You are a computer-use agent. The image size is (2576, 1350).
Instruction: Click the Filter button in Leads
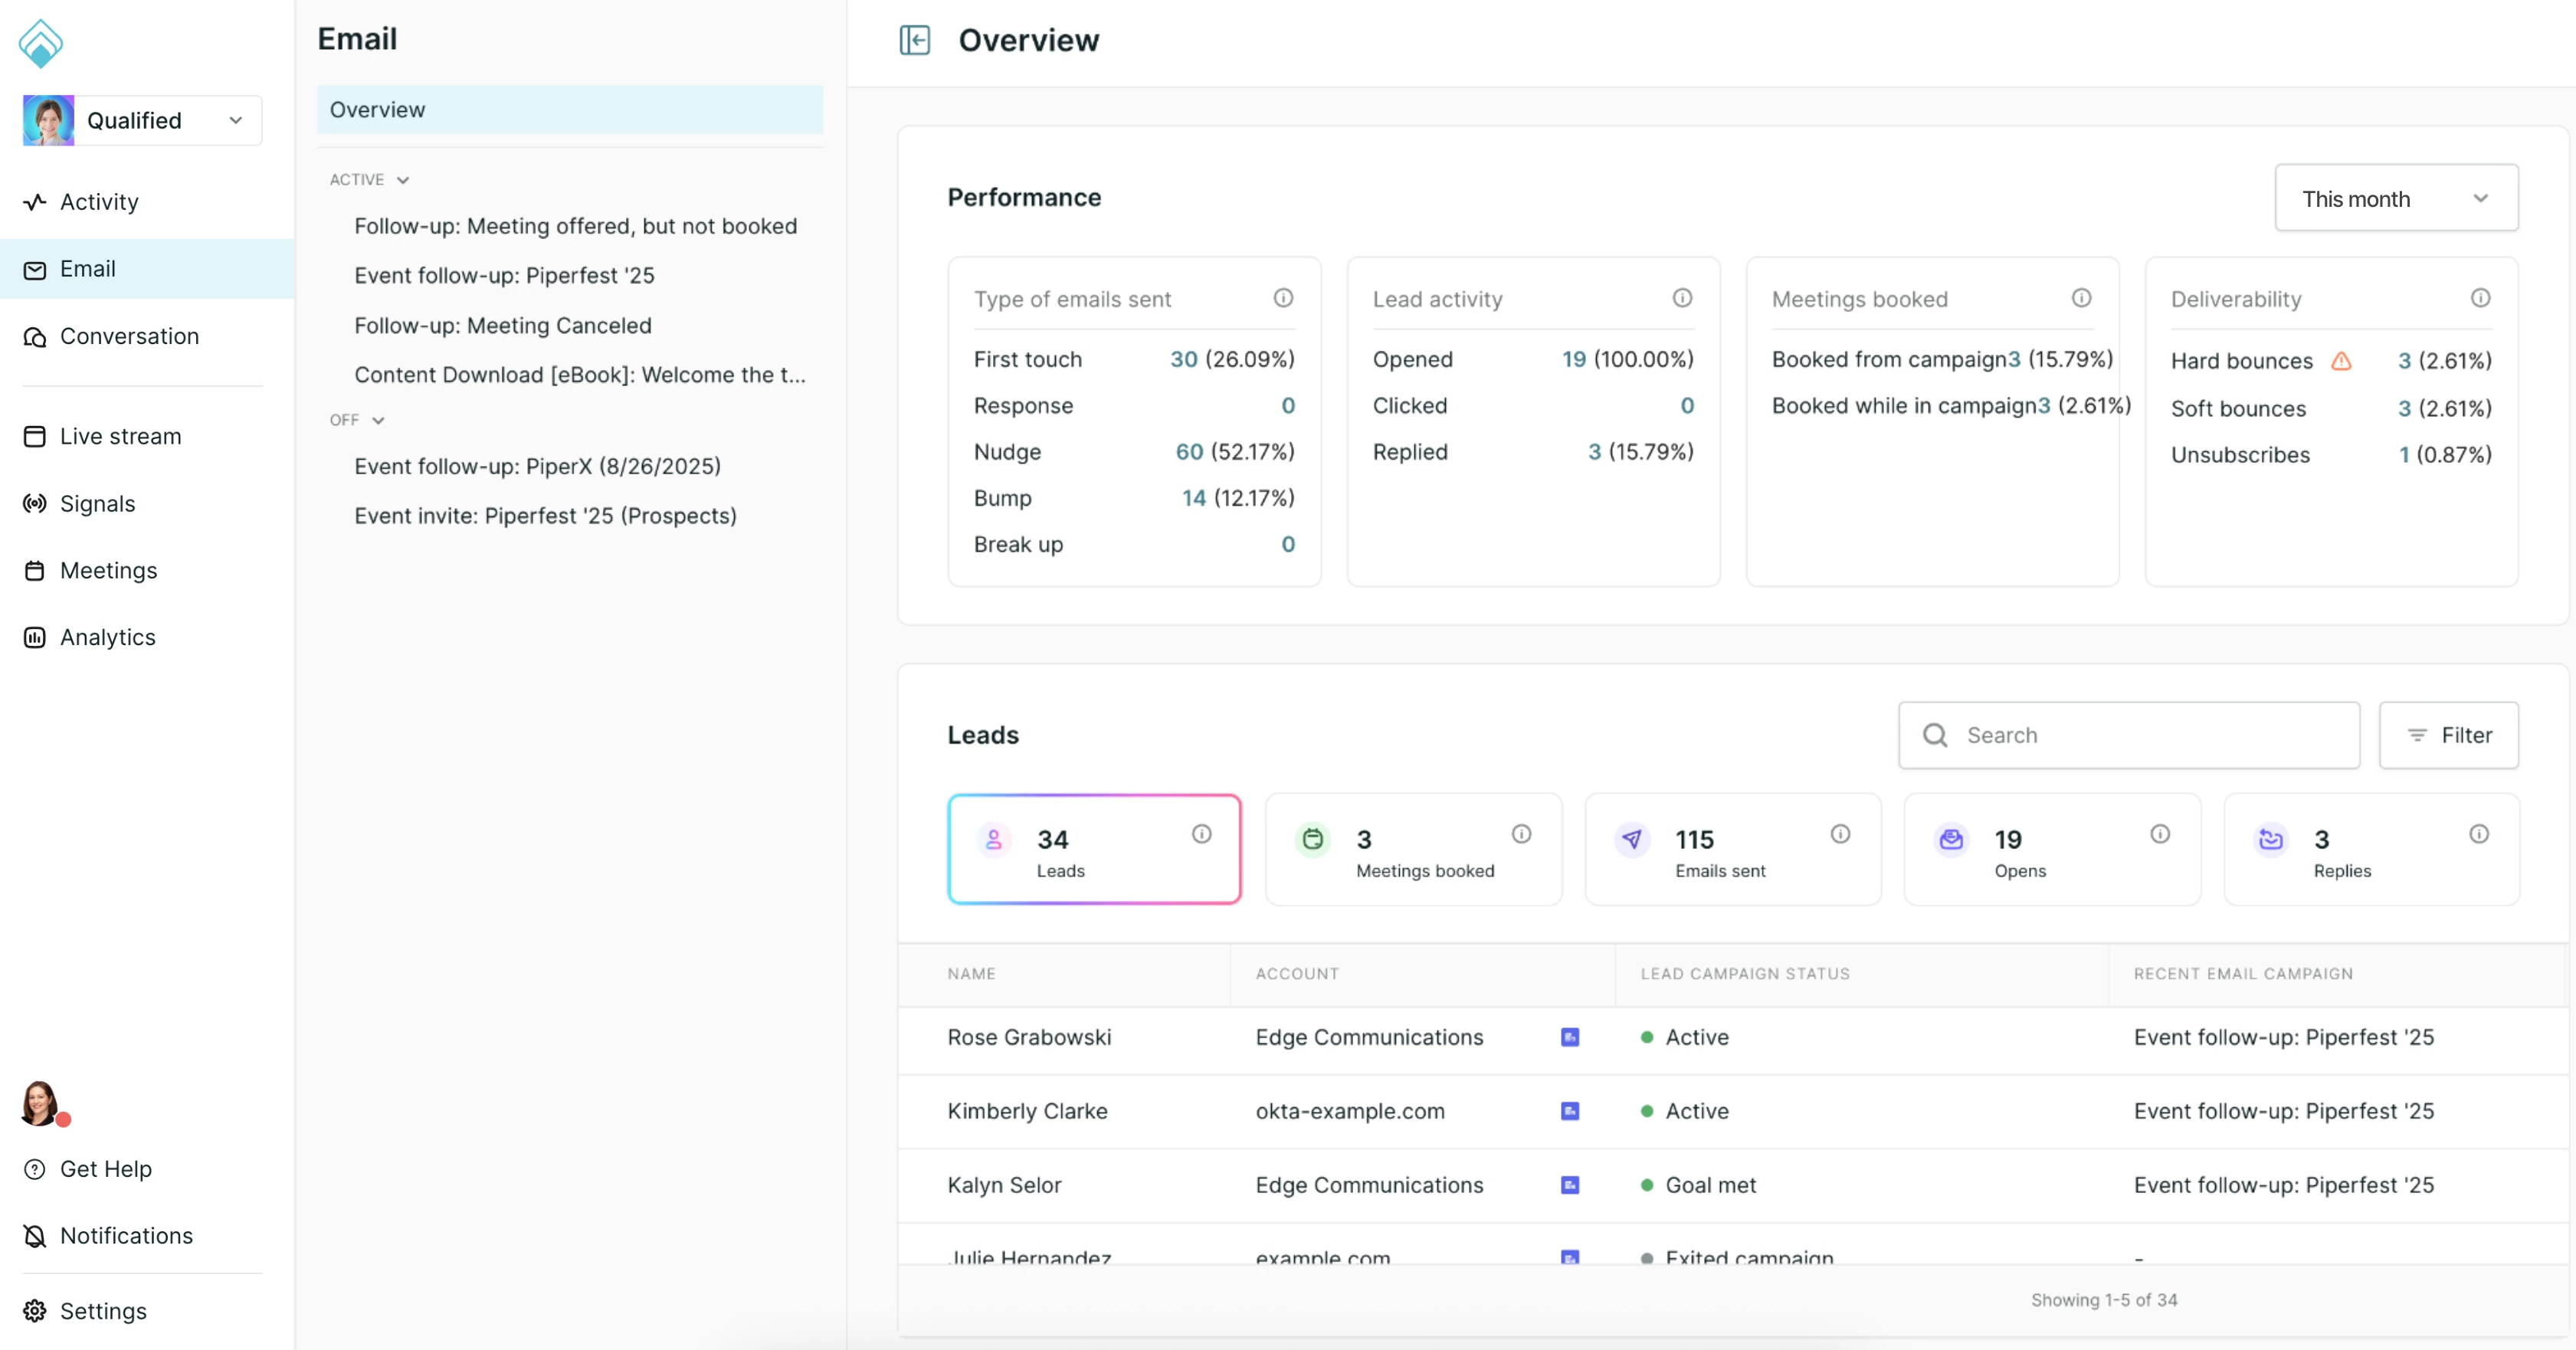click(x=2448, y=735)
